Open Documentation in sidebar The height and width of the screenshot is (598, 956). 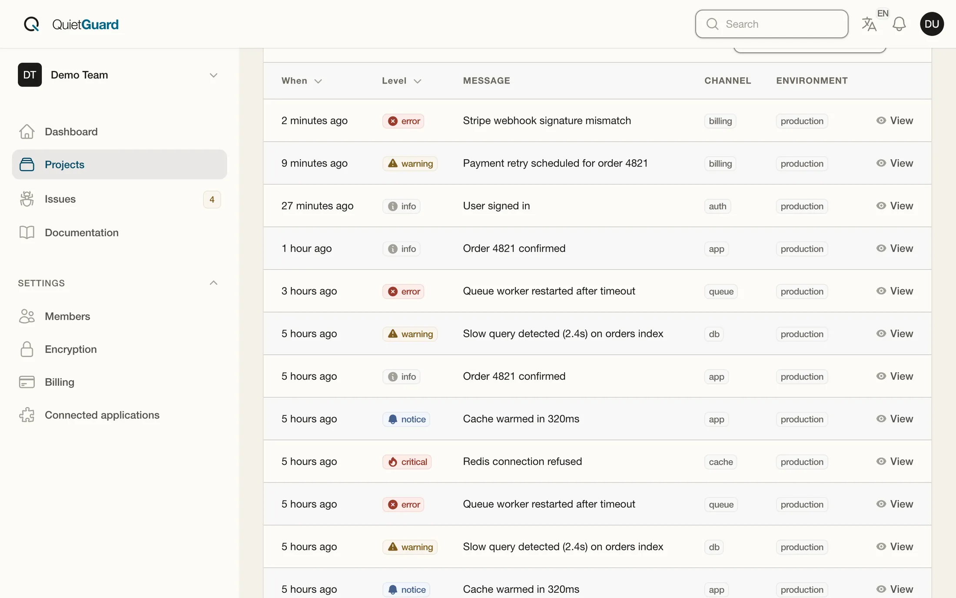coord(119,232)
